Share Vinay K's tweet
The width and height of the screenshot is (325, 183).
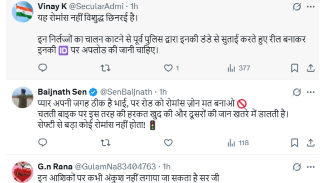click(311, 68)
